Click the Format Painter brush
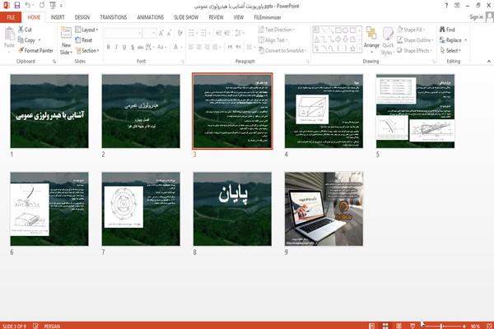This screenshot has height=329, width=494. (21, 50)
